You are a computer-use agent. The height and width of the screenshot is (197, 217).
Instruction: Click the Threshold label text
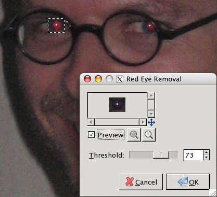(x=107, y=155)
